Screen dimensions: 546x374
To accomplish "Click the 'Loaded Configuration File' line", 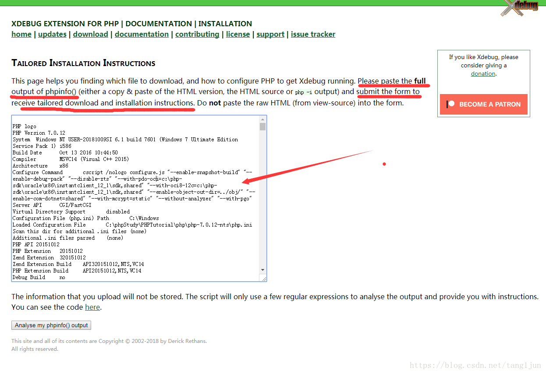I will coord(132,225).
